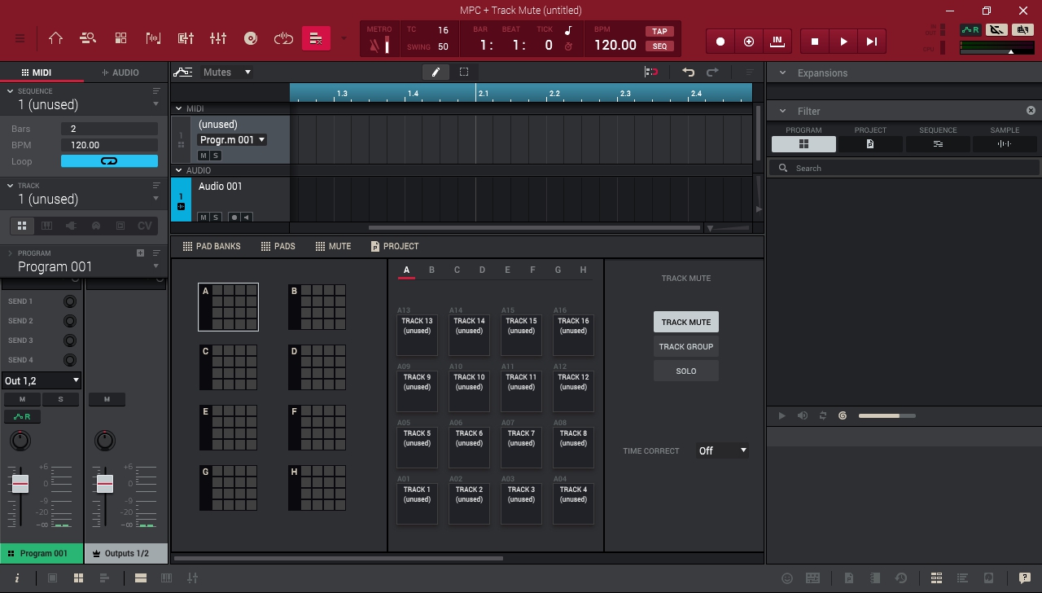Open the channel mixer mode icon

(186, 38)
